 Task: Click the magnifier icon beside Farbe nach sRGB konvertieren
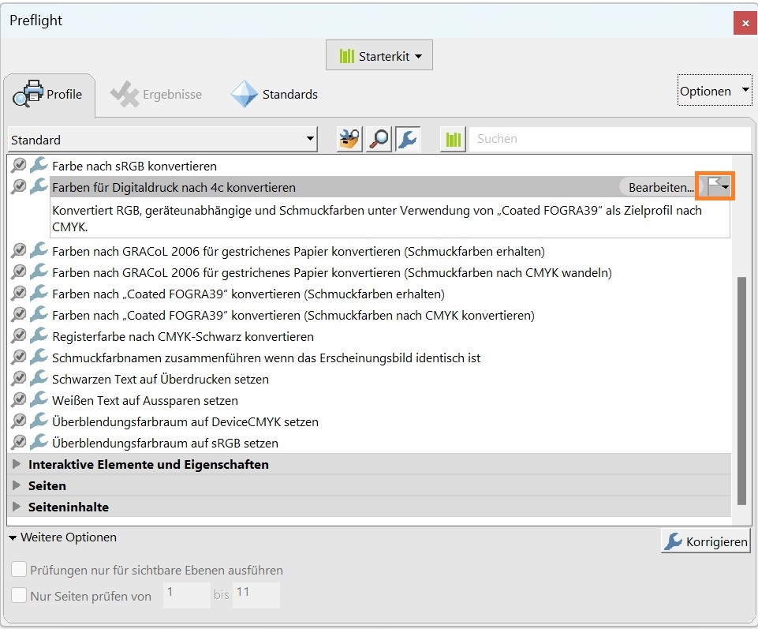[17, 166]
